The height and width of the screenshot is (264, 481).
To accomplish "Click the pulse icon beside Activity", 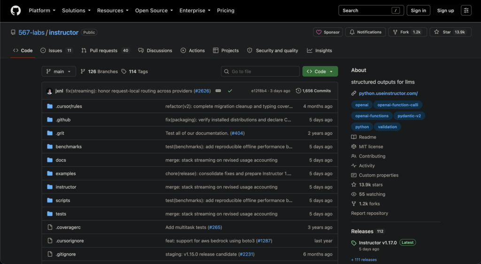I will [x=354, y=165].
